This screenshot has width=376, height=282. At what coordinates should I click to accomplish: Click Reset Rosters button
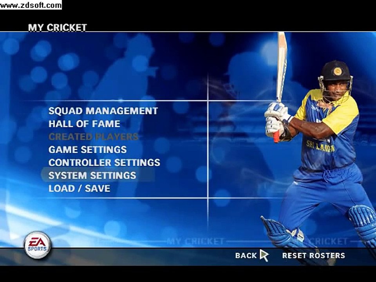point(313,256)
